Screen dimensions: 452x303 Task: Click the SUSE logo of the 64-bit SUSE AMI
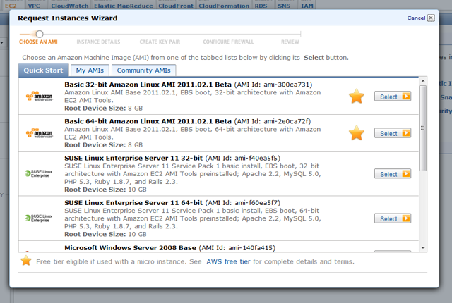pyautogui.click(x=39, y=218)
